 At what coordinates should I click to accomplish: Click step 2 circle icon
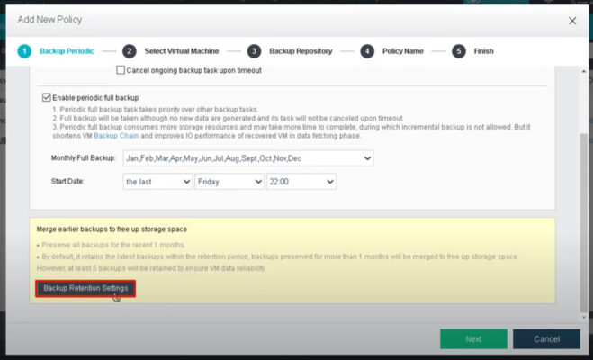pyautogui.click(x=130, y=51)
